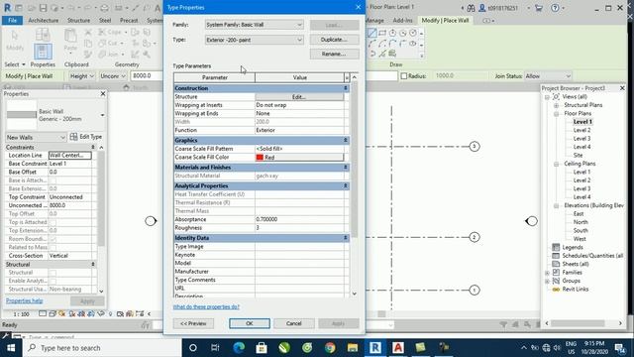Open What do these properties do link
Screen dimensions: 634x357
click(206, 306)
